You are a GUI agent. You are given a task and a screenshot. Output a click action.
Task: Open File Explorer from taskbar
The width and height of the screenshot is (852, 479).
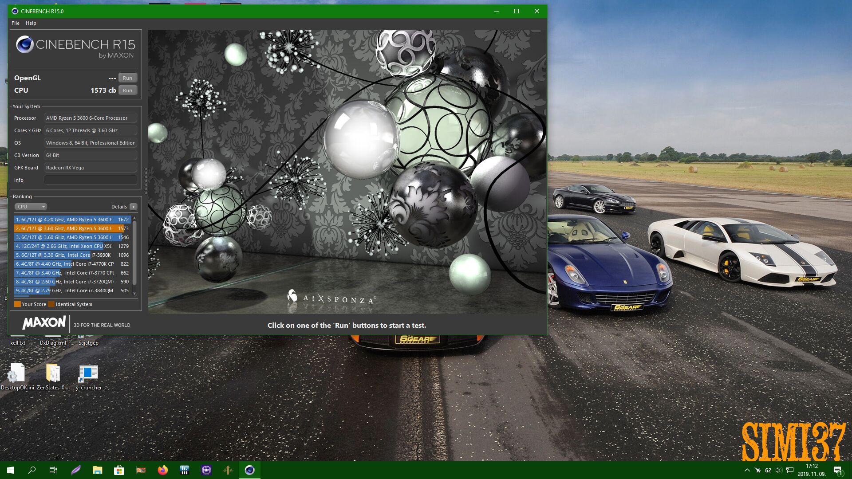(97, 470)
